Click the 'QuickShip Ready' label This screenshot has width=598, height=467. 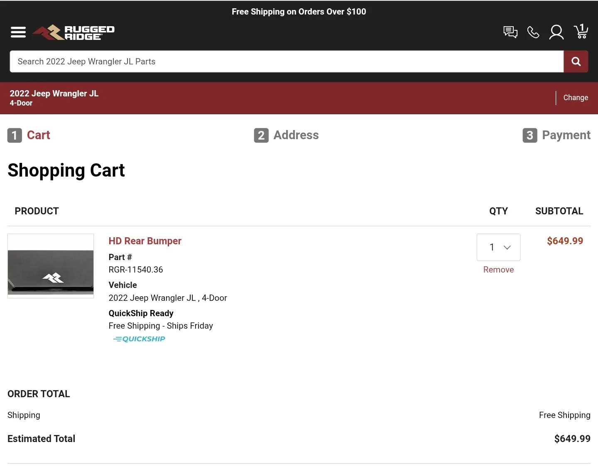tap(141, 313)
